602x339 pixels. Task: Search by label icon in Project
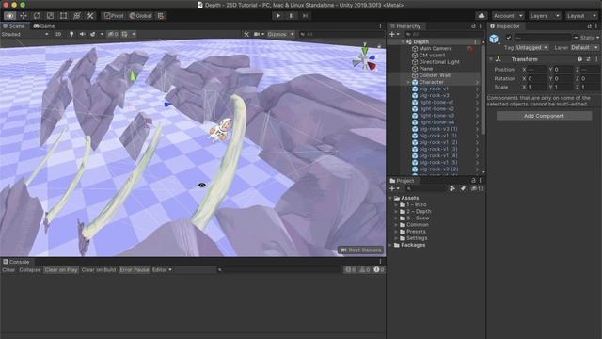pos(463,188)
